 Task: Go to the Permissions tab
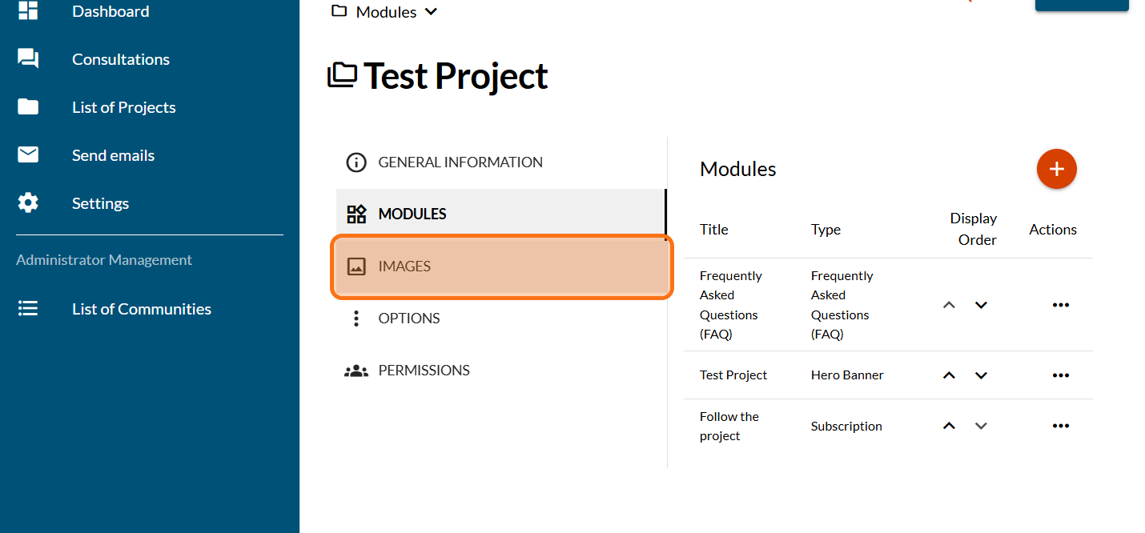[424, 371]
